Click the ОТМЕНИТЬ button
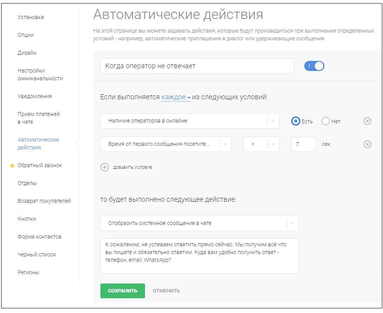The width and height of the screenshot is (383, 313). 166,291
